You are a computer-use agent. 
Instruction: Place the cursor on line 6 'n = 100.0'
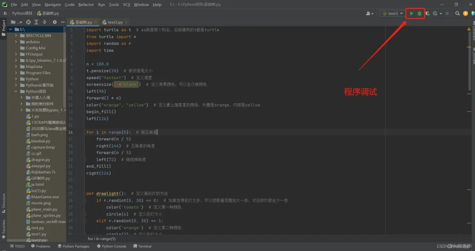(97, 64)
